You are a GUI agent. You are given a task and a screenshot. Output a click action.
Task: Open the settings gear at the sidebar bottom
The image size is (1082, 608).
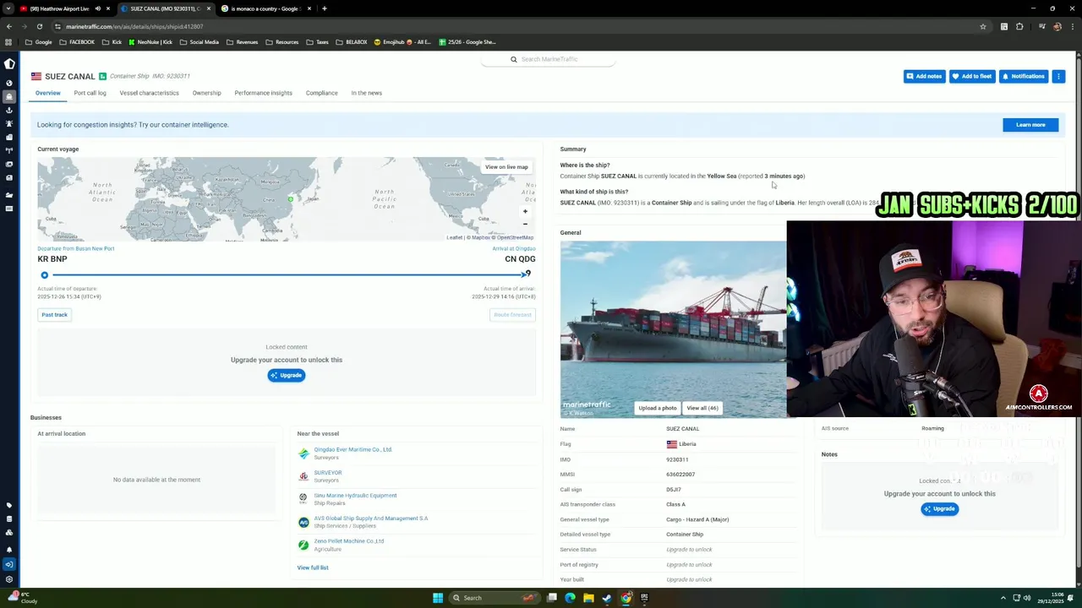pos(9,579)
